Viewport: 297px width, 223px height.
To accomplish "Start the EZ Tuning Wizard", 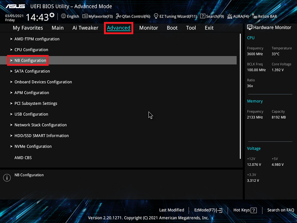I will point(156,16).
